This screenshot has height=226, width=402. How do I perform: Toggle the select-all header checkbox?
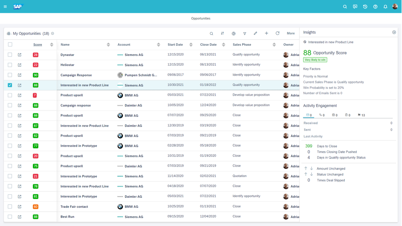pyautogui.click(x=10, y=45)
